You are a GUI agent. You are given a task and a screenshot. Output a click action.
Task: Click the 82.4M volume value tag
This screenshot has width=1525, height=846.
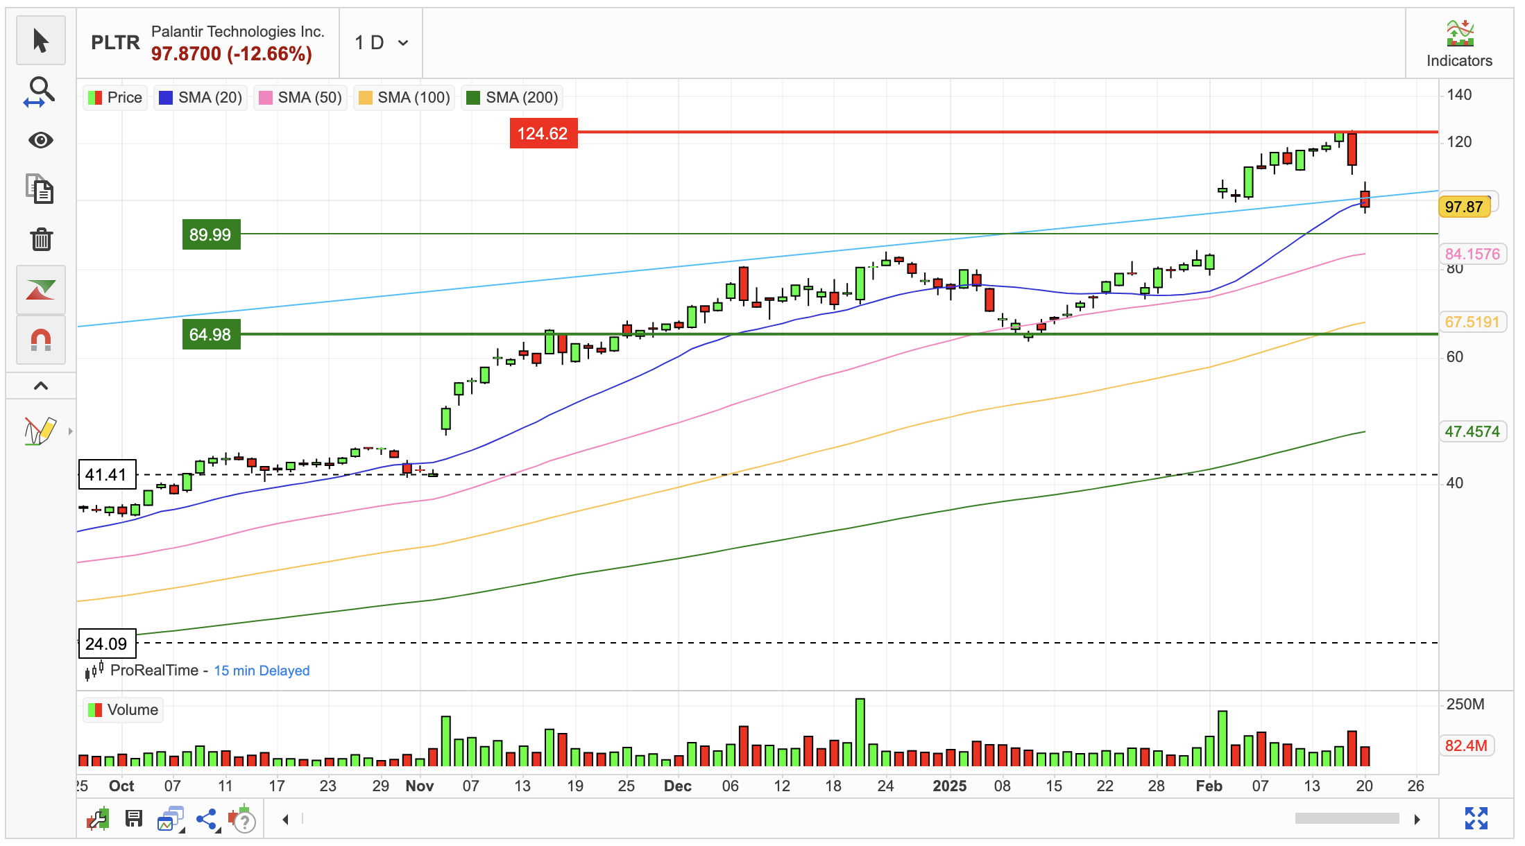pyautogui.click(x=1466, y=745)
